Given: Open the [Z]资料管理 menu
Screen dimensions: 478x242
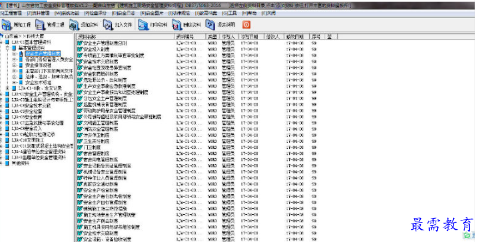Looking at the screenshot, I should click(38, 13).
